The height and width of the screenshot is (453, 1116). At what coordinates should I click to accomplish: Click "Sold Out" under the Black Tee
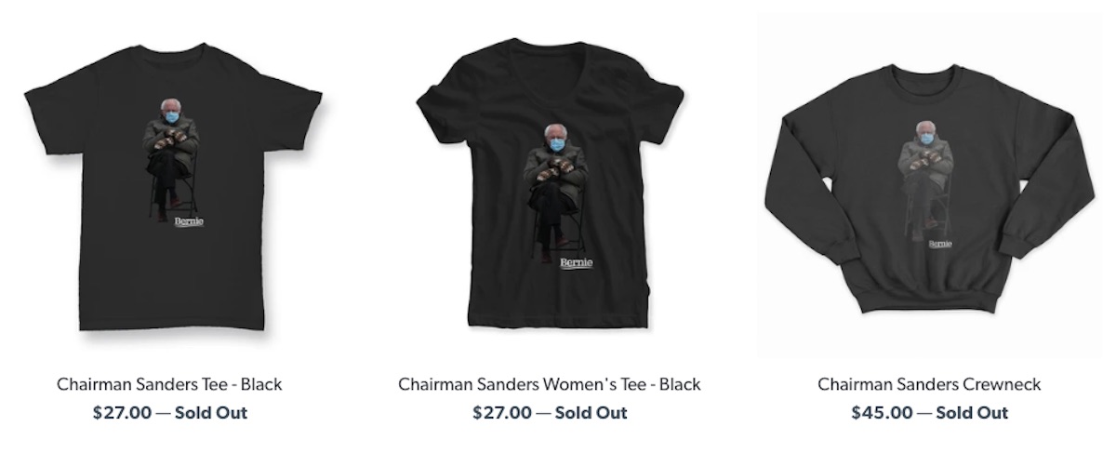click(211, 412)
